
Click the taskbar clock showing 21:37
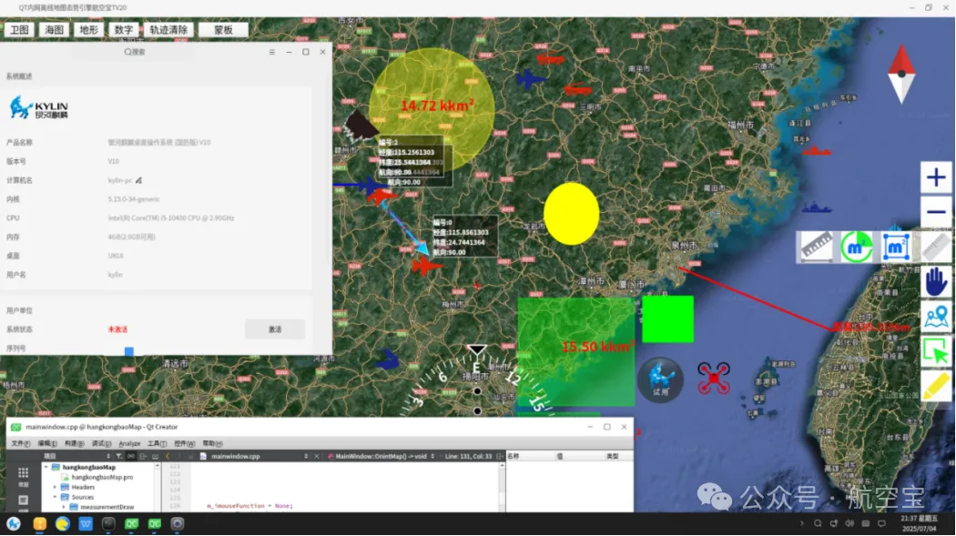click(x=919, y=523)
